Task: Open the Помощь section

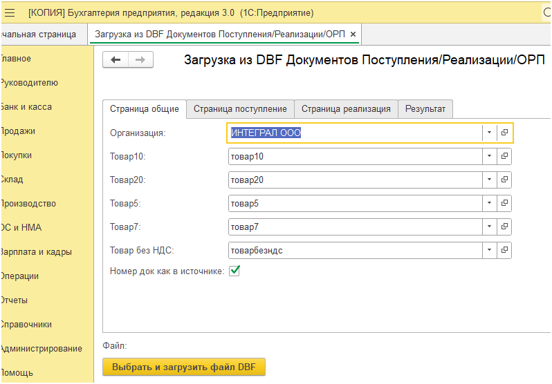Action: (17, 373)
